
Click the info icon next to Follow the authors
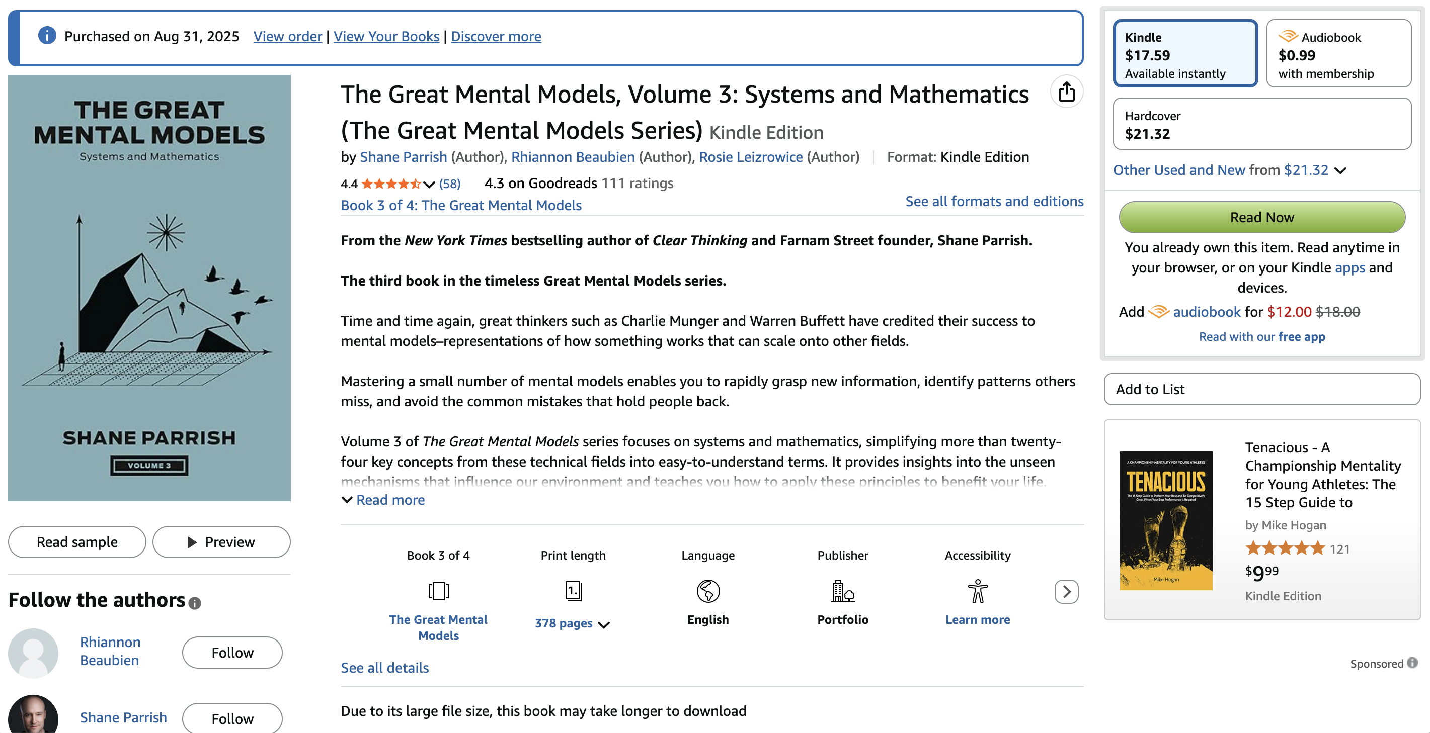point(194,603)
